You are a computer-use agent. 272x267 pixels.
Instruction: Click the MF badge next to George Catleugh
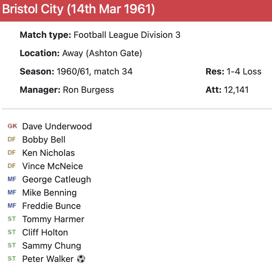click(x=12, y=179)
